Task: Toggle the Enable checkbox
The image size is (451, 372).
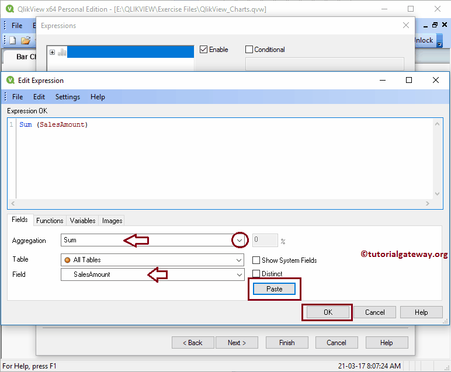Action: tap(203, 50)
